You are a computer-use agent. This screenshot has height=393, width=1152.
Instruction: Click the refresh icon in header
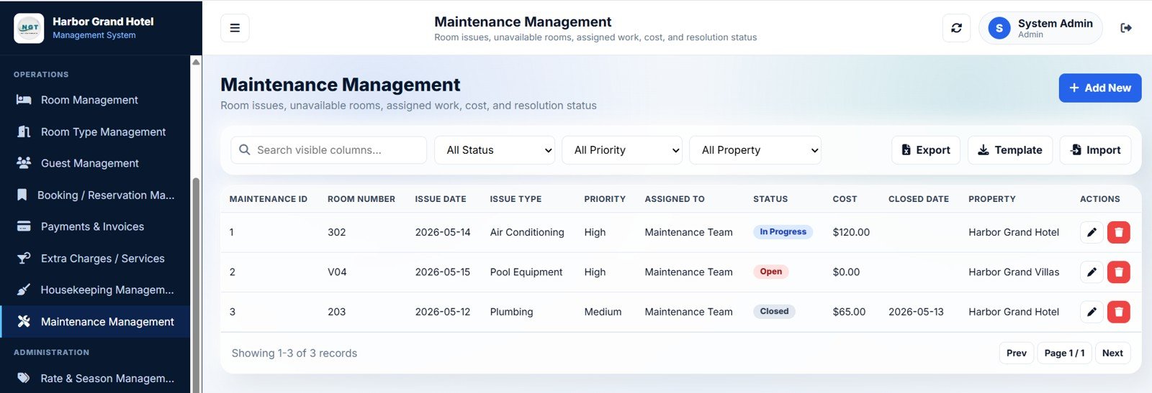coord(956,28)
